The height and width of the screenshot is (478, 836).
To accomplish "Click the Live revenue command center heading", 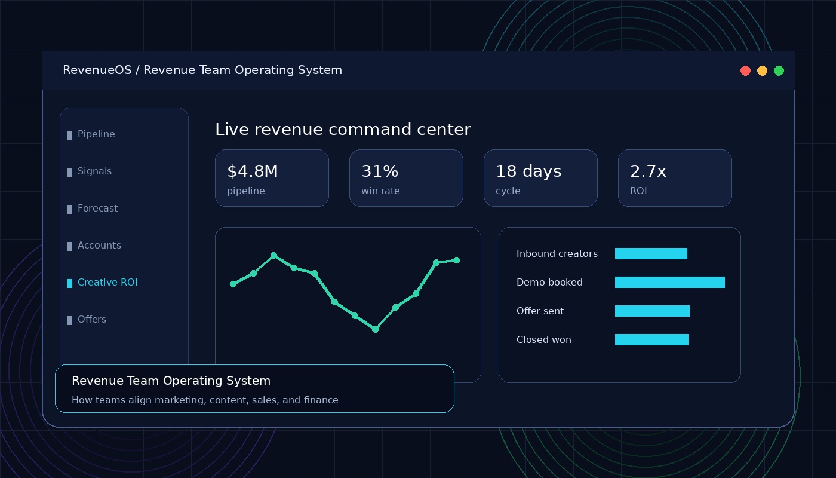I will (343, 130).
